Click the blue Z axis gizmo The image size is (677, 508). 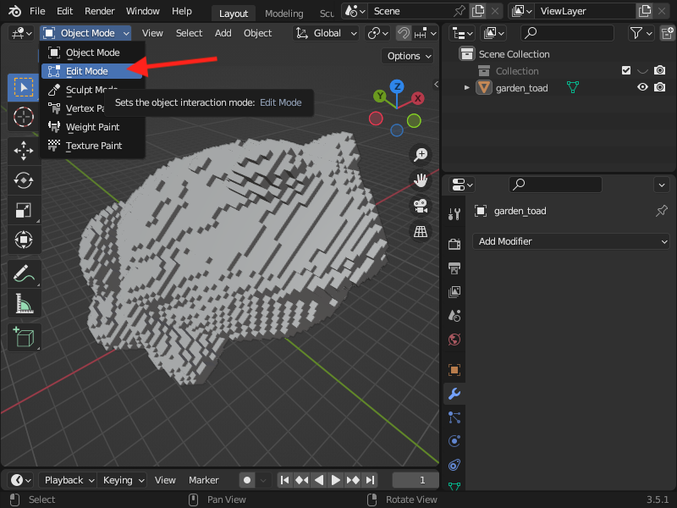click(x=397, y=86)
